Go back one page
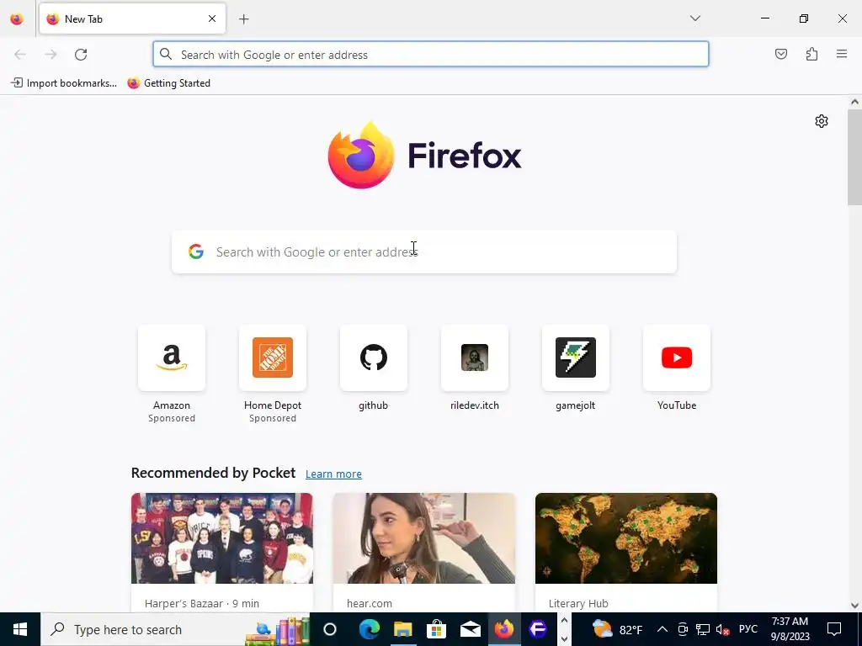Image resolution: width=862 pixels, height=646 pixels. coord(20,55)
